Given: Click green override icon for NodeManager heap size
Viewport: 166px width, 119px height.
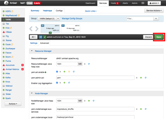Looking at the screenshot, I should (89, 101).
